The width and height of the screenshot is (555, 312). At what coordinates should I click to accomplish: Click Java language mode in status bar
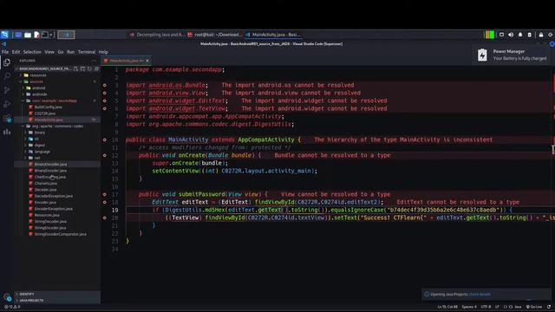pos(518,307)
